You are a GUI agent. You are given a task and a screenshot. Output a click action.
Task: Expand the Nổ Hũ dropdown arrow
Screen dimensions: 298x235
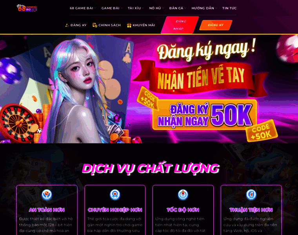(x=163, y=8)
